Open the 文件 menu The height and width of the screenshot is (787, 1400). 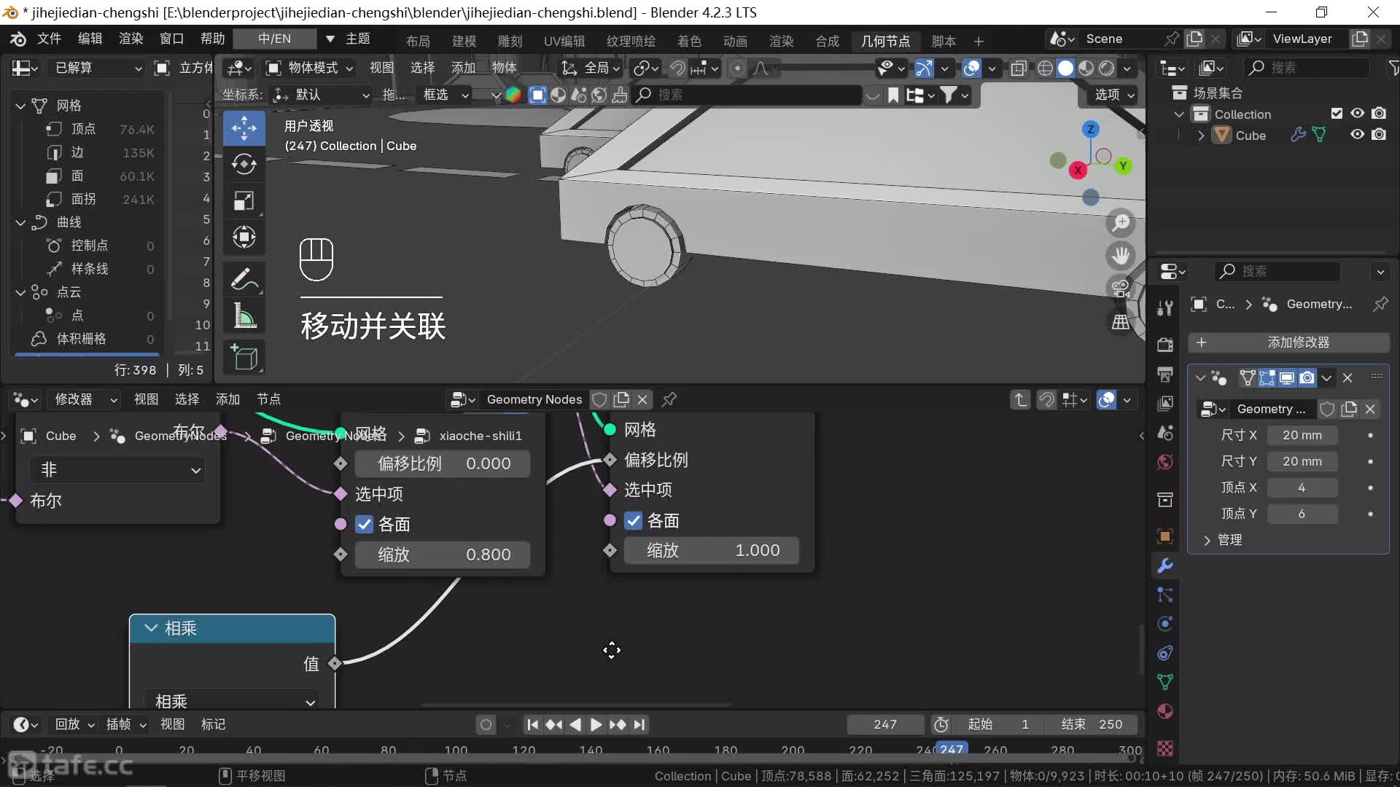tap(49, 39)
